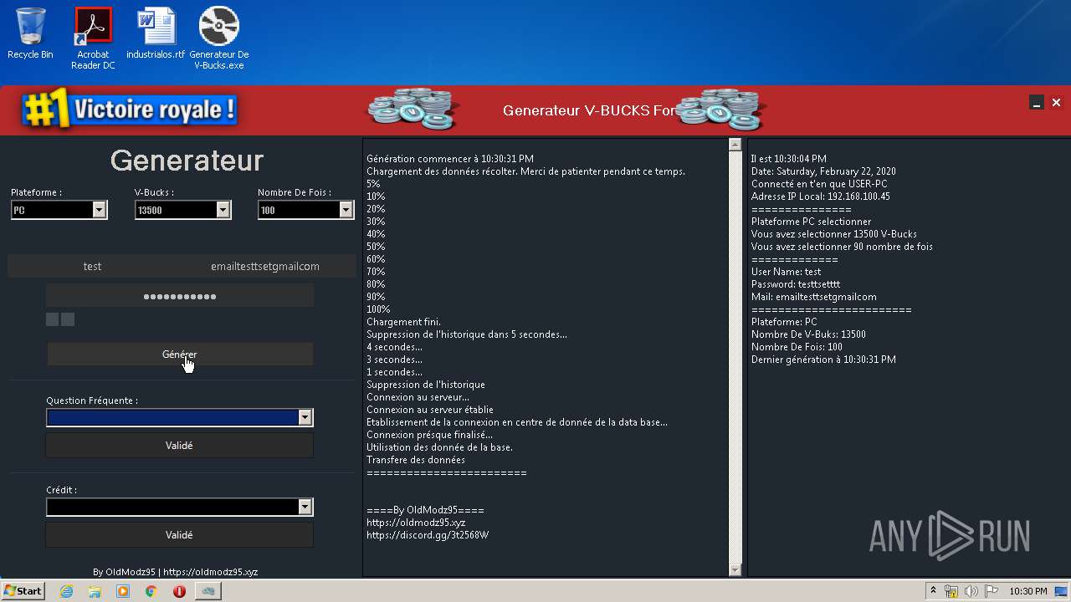Click the 'Chargement fini.' log line
Image resolution: width=1071 pixels, height=602 pixels.
point(403,322)
